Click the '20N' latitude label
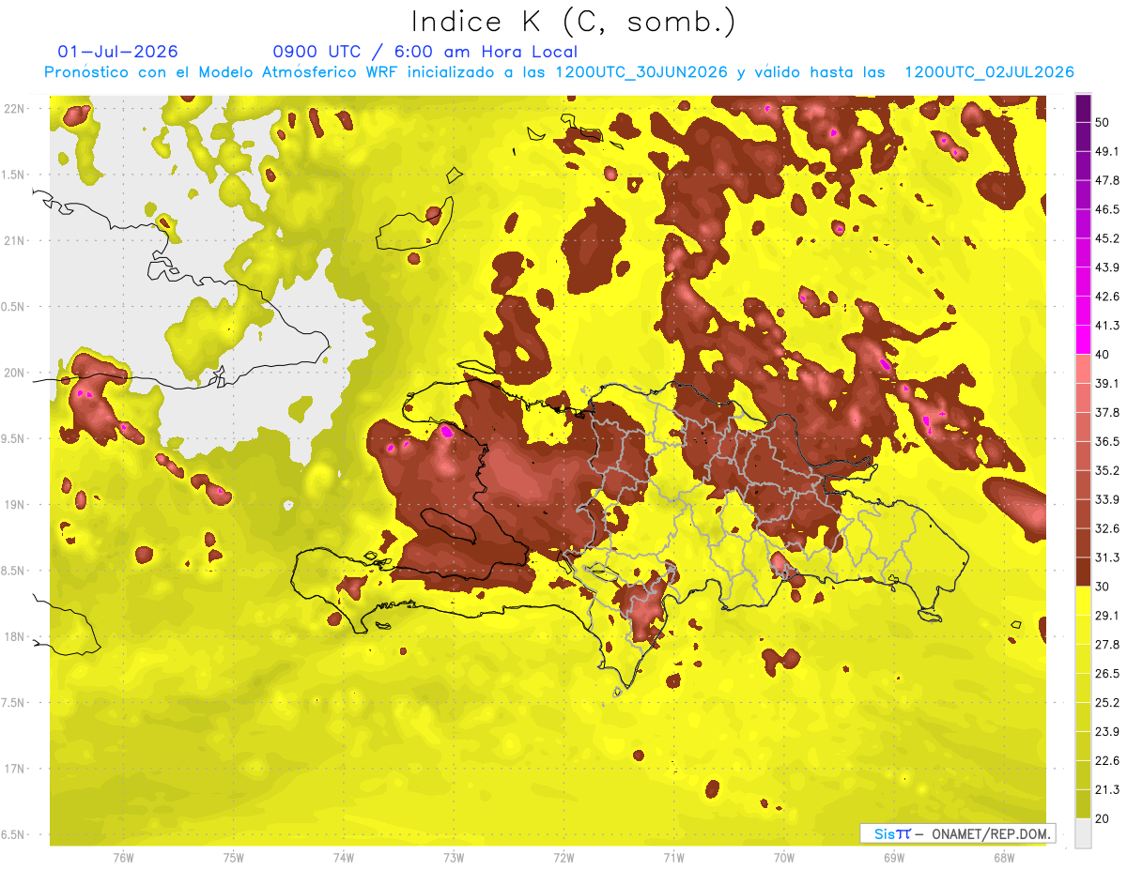Viewport: 1127px width, 870px height. click(x=16, y=373)
